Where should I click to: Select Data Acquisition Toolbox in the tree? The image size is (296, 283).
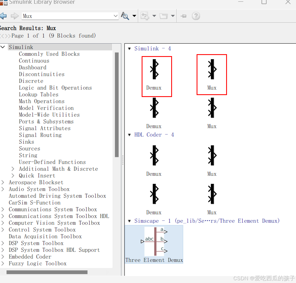pos(45,236)
